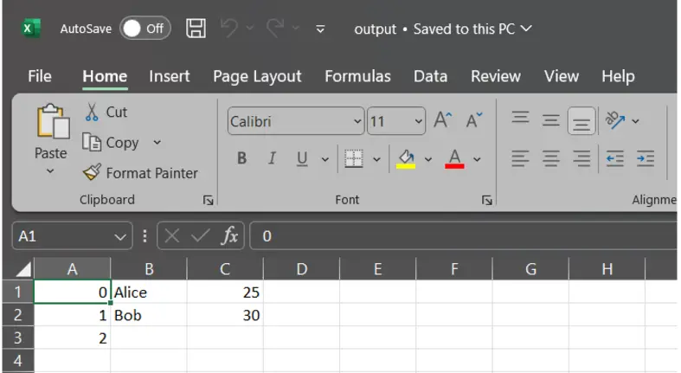Click the Decrease Indent icon
This screenshot has width=681, height=373.
(x=615, y=158)
